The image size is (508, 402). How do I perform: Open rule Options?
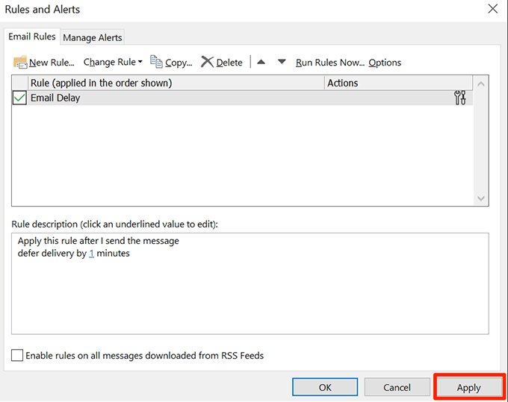(x=385, y=63)
